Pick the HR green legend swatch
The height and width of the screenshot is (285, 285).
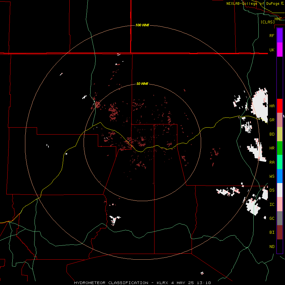[x=280, y=148]
